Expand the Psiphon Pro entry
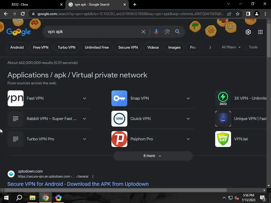The width and height of the screenshot is (271, 203). coord(188,139)
